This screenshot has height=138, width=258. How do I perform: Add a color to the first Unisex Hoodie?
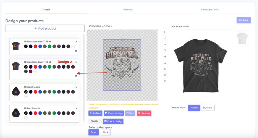click(x=26, y=96)
